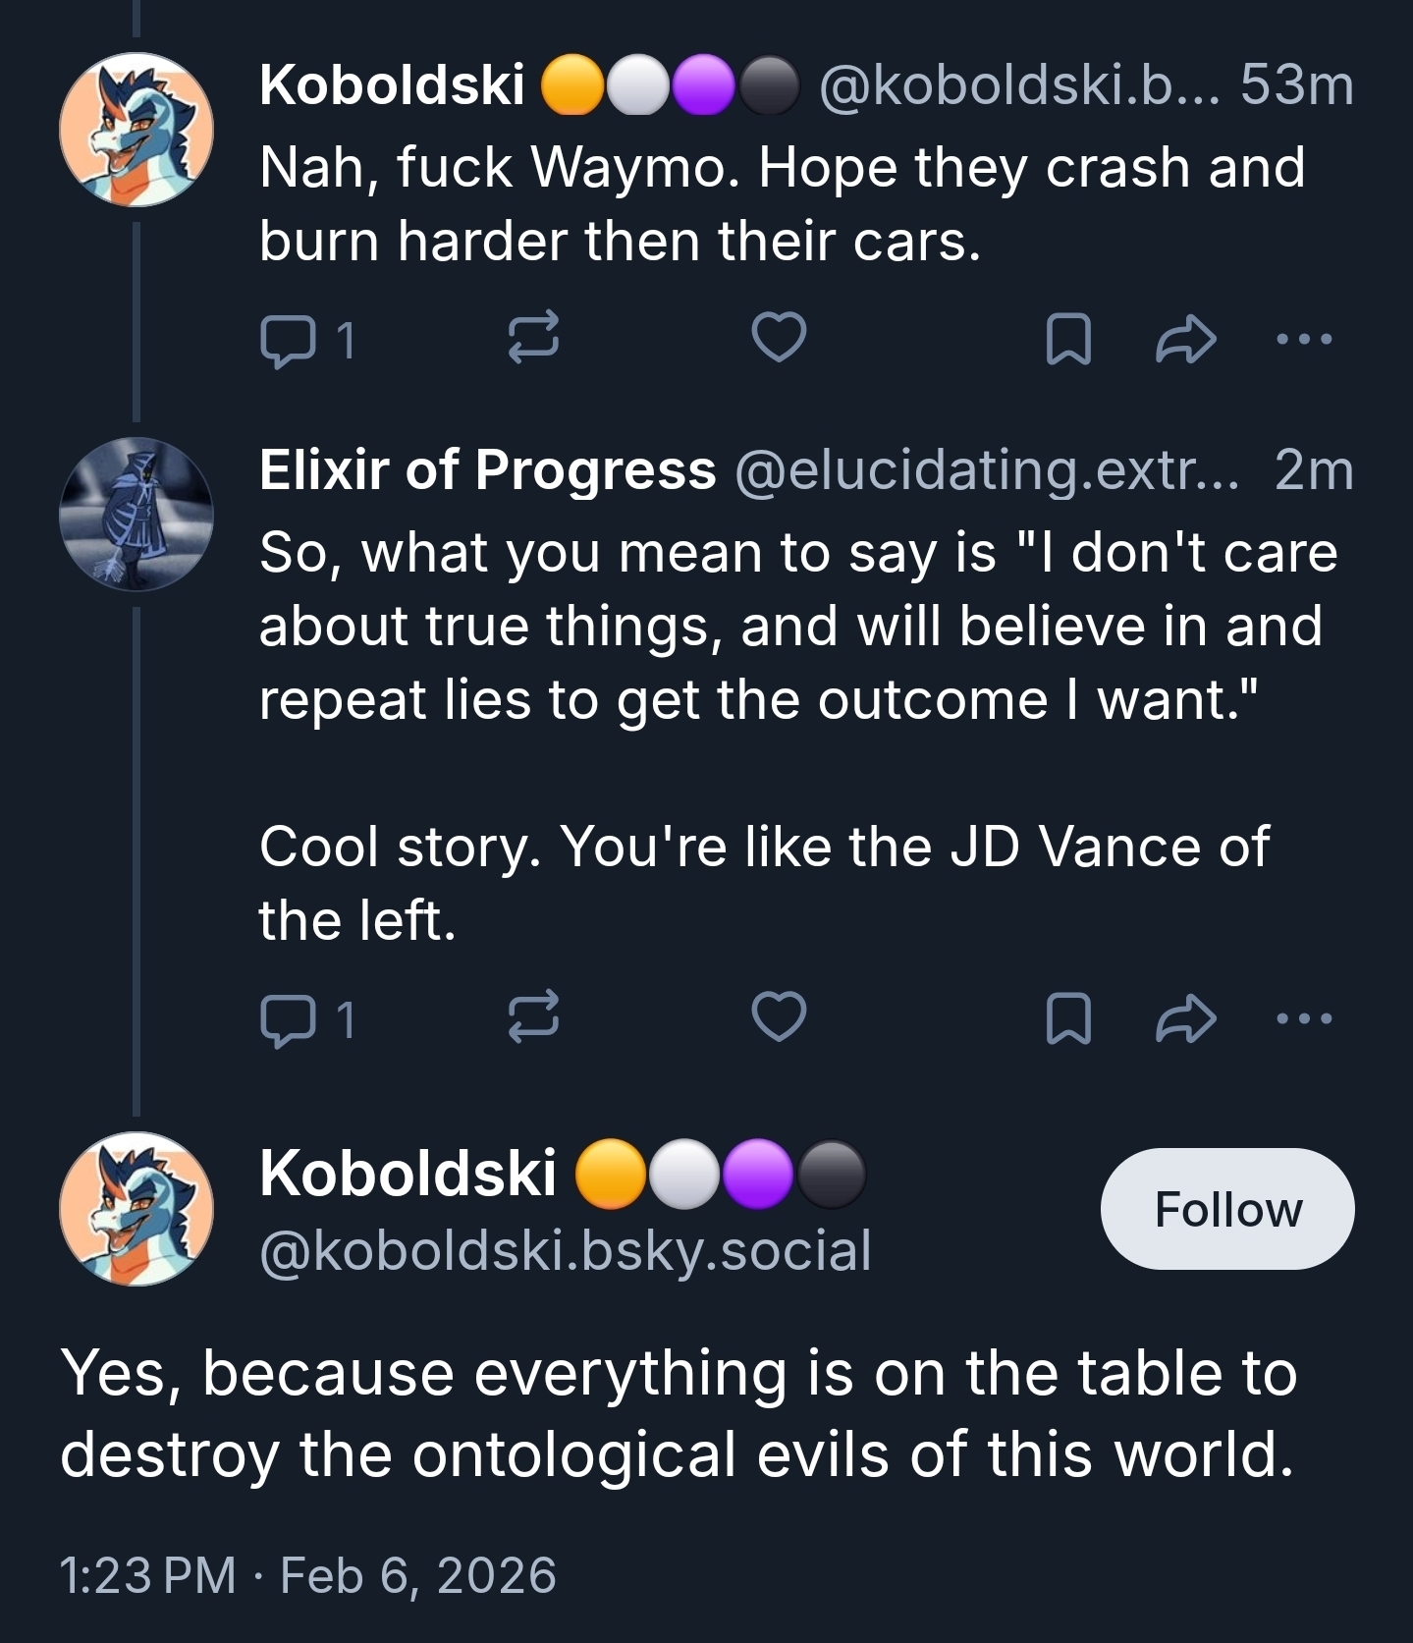Open more options on Elixir of Progress post
This screenshot has height=1643, width=1413.
point(1304,1018)
